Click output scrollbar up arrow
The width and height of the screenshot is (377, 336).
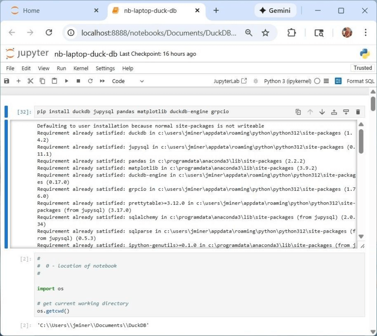tap(361, 124)
